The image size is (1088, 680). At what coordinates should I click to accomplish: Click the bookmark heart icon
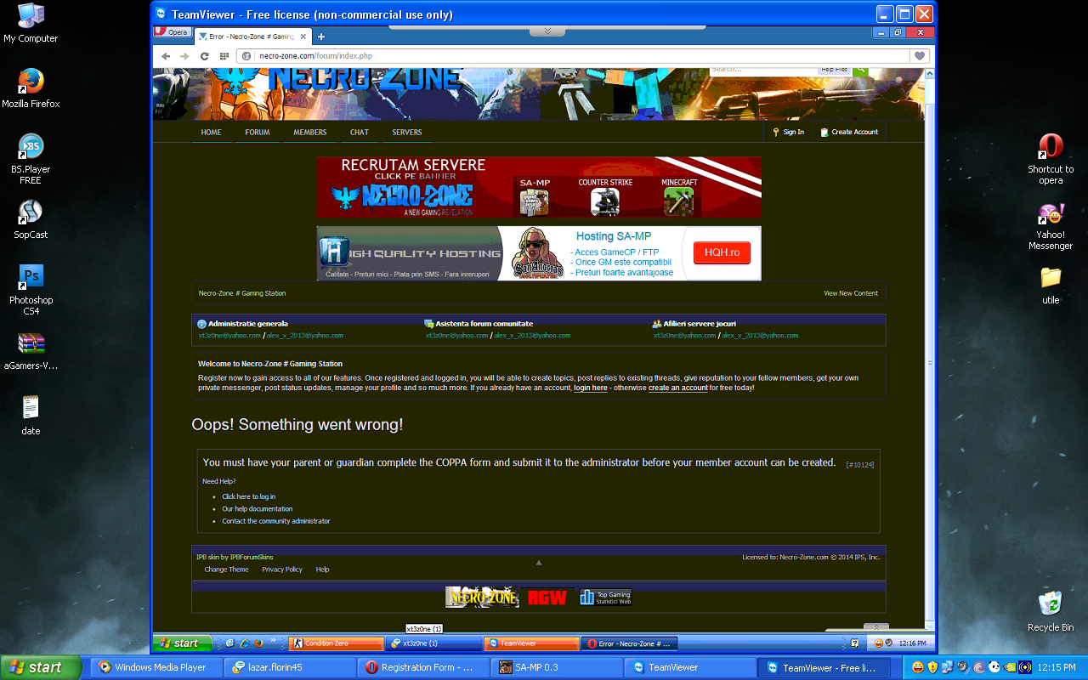[x=919, y=56]
